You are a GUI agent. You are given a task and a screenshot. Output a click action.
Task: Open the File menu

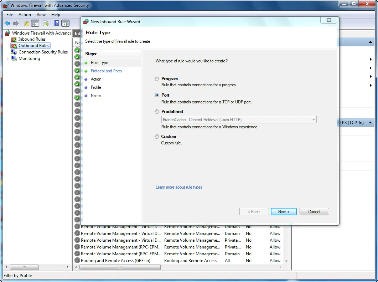tap(10, 15)
